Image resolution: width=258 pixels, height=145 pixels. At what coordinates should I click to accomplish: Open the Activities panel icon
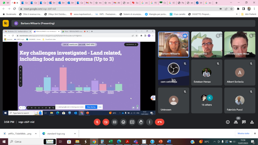point(252,122)
